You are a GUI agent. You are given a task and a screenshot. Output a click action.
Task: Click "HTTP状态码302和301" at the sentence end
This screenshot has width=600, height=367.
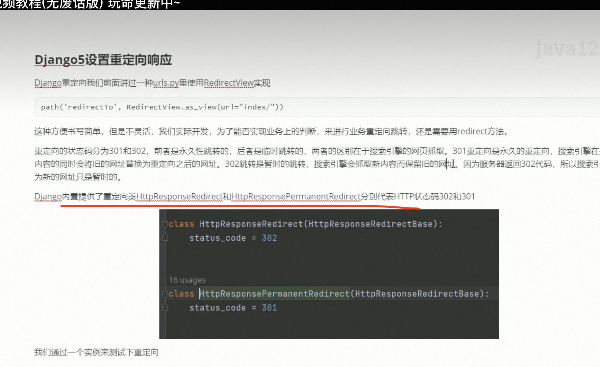tap(435, 197)
